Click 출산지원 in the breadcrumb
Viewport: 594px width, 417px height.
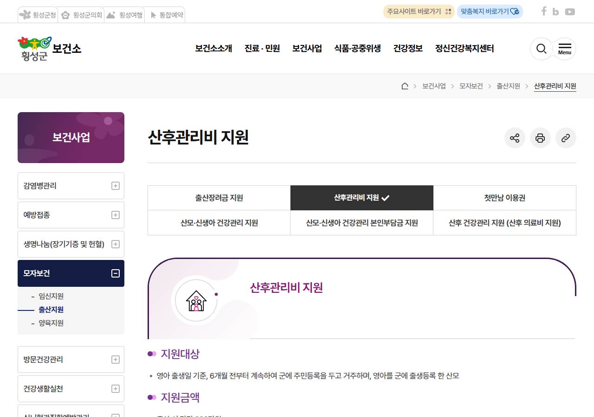508,86
